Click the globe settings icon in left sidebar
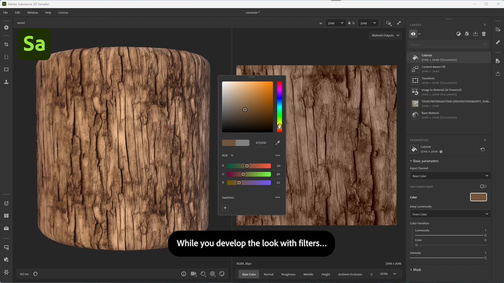504x283 pixels. [x=6, y=260]
